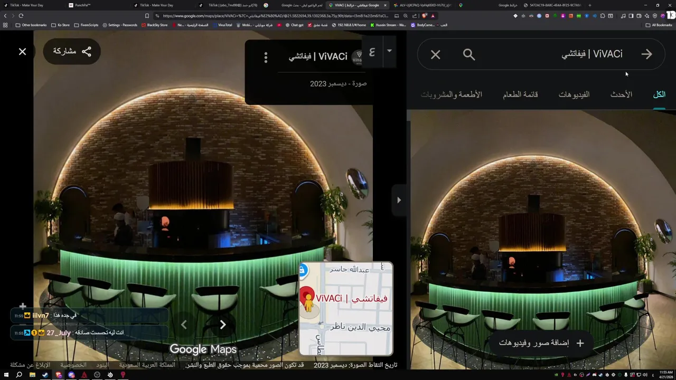Click the taskbar search magnifier

(x=19, y=375)
